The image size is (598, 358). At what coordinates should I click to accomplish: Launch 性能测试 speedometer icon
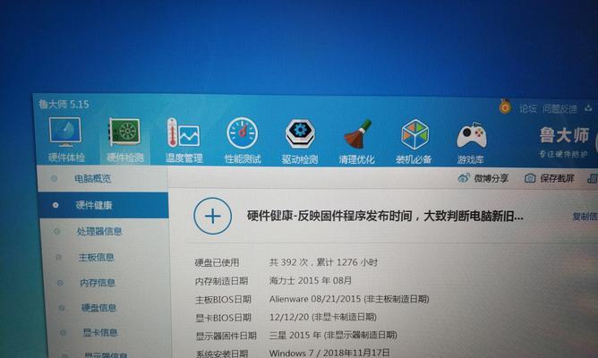point(243,133)
